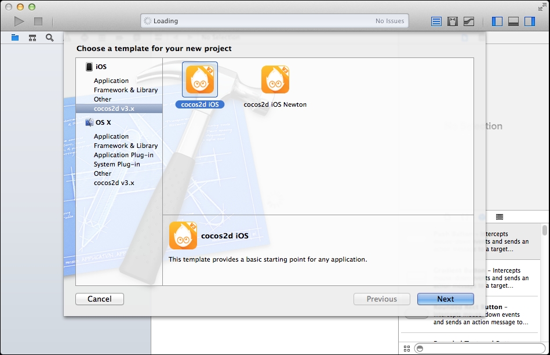The width and height of the screenshot is (550, 355).
Task: Select the System Plug-in category
Action: [117, 164]
